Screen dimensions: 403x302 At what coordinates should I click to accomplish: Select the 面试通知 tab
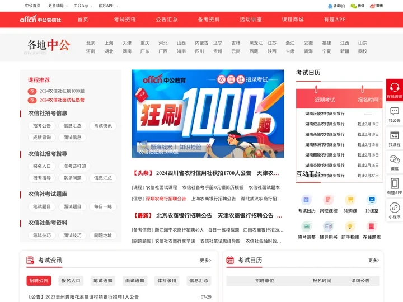pos(135,281)
